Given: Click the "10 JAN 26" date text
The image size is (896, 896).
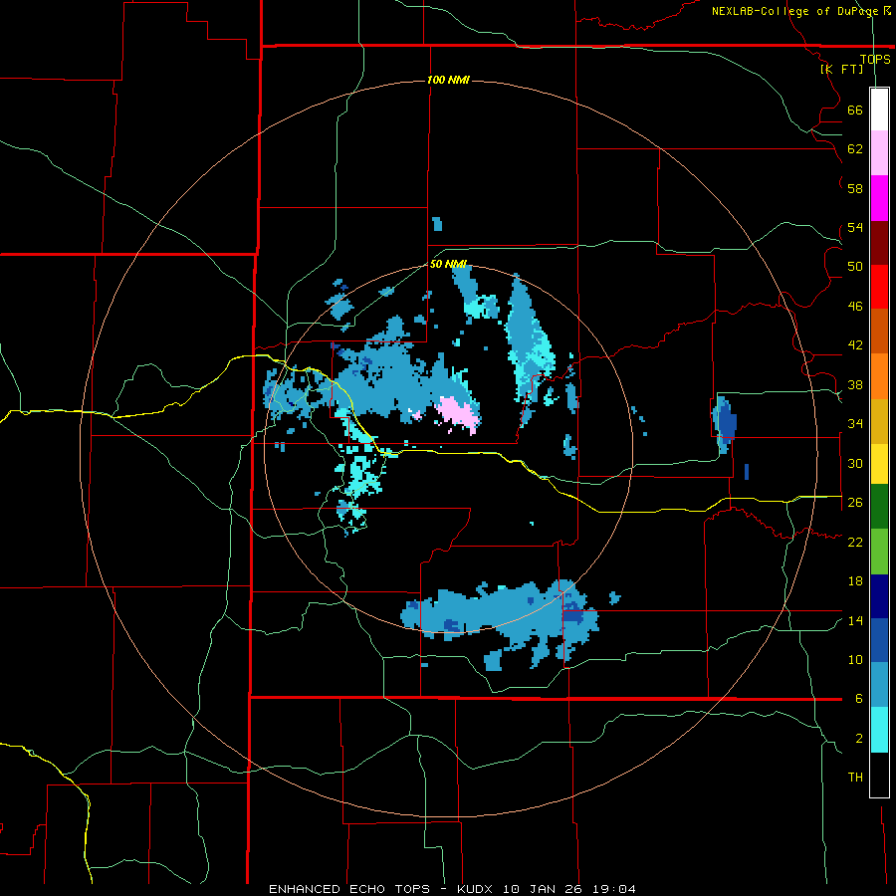Looking at the screenshot, I should pyautogui.click(x=544, y=889).
